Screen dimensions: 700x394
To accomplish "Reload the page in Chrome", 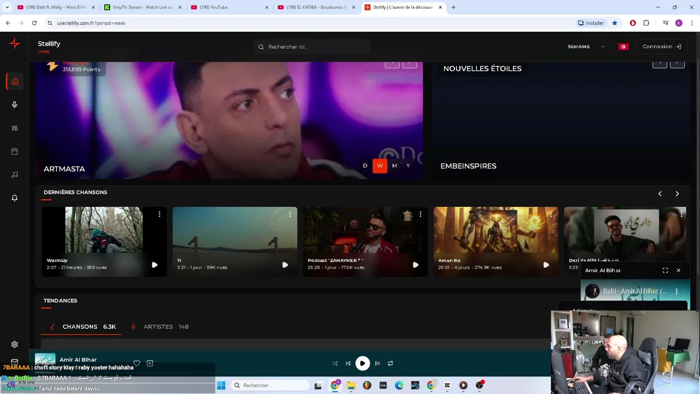I will [x=34, y=23].
